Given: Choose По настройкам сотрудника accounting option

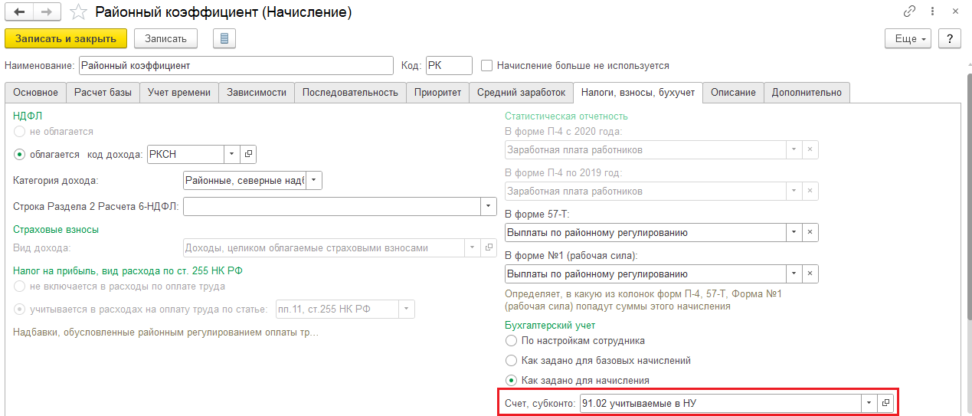Looking at the screenshot, I should 512,340.
